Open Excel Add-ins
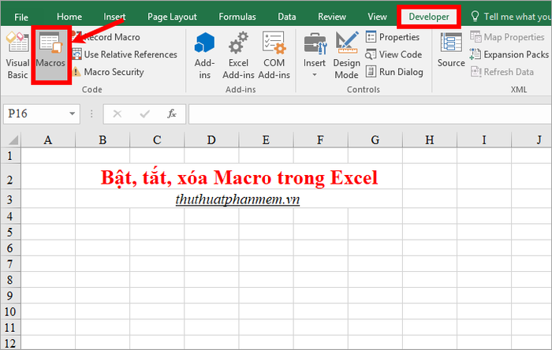 click(x=238, y=56)
